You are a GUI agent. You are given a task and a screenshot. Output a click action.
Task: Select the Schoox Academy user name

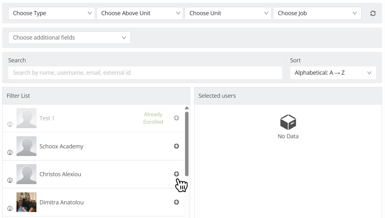pyautogui.click(x=61, y=146)
